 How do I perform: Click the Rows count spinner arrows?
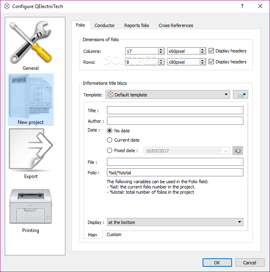[161, 62]
